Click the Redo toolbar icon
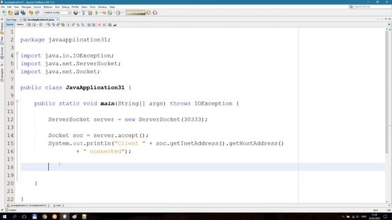The width and height of the screenshot is (392, 220). [37, 12]
